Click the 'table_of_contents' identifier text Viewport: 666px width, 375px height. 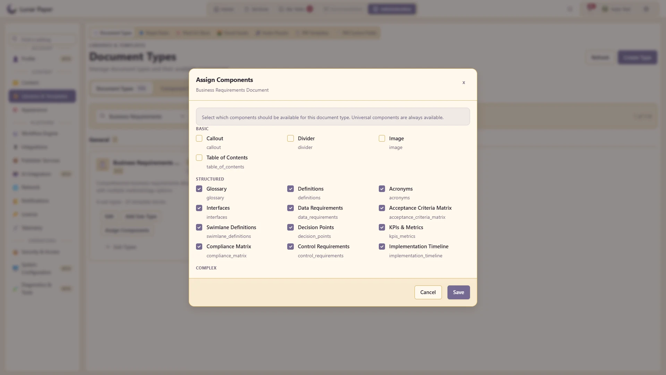[225, 167]
